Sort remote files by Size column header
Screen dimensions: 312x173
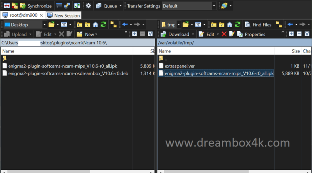[288, 51]
